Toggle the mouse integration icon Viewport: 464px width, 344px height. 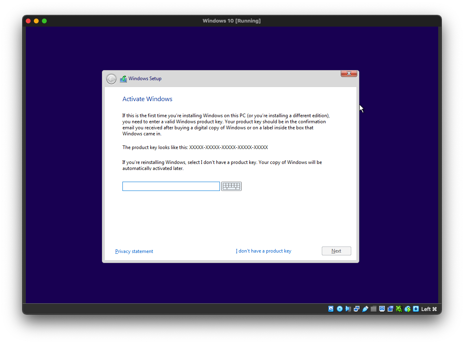(x=407, y=309)
